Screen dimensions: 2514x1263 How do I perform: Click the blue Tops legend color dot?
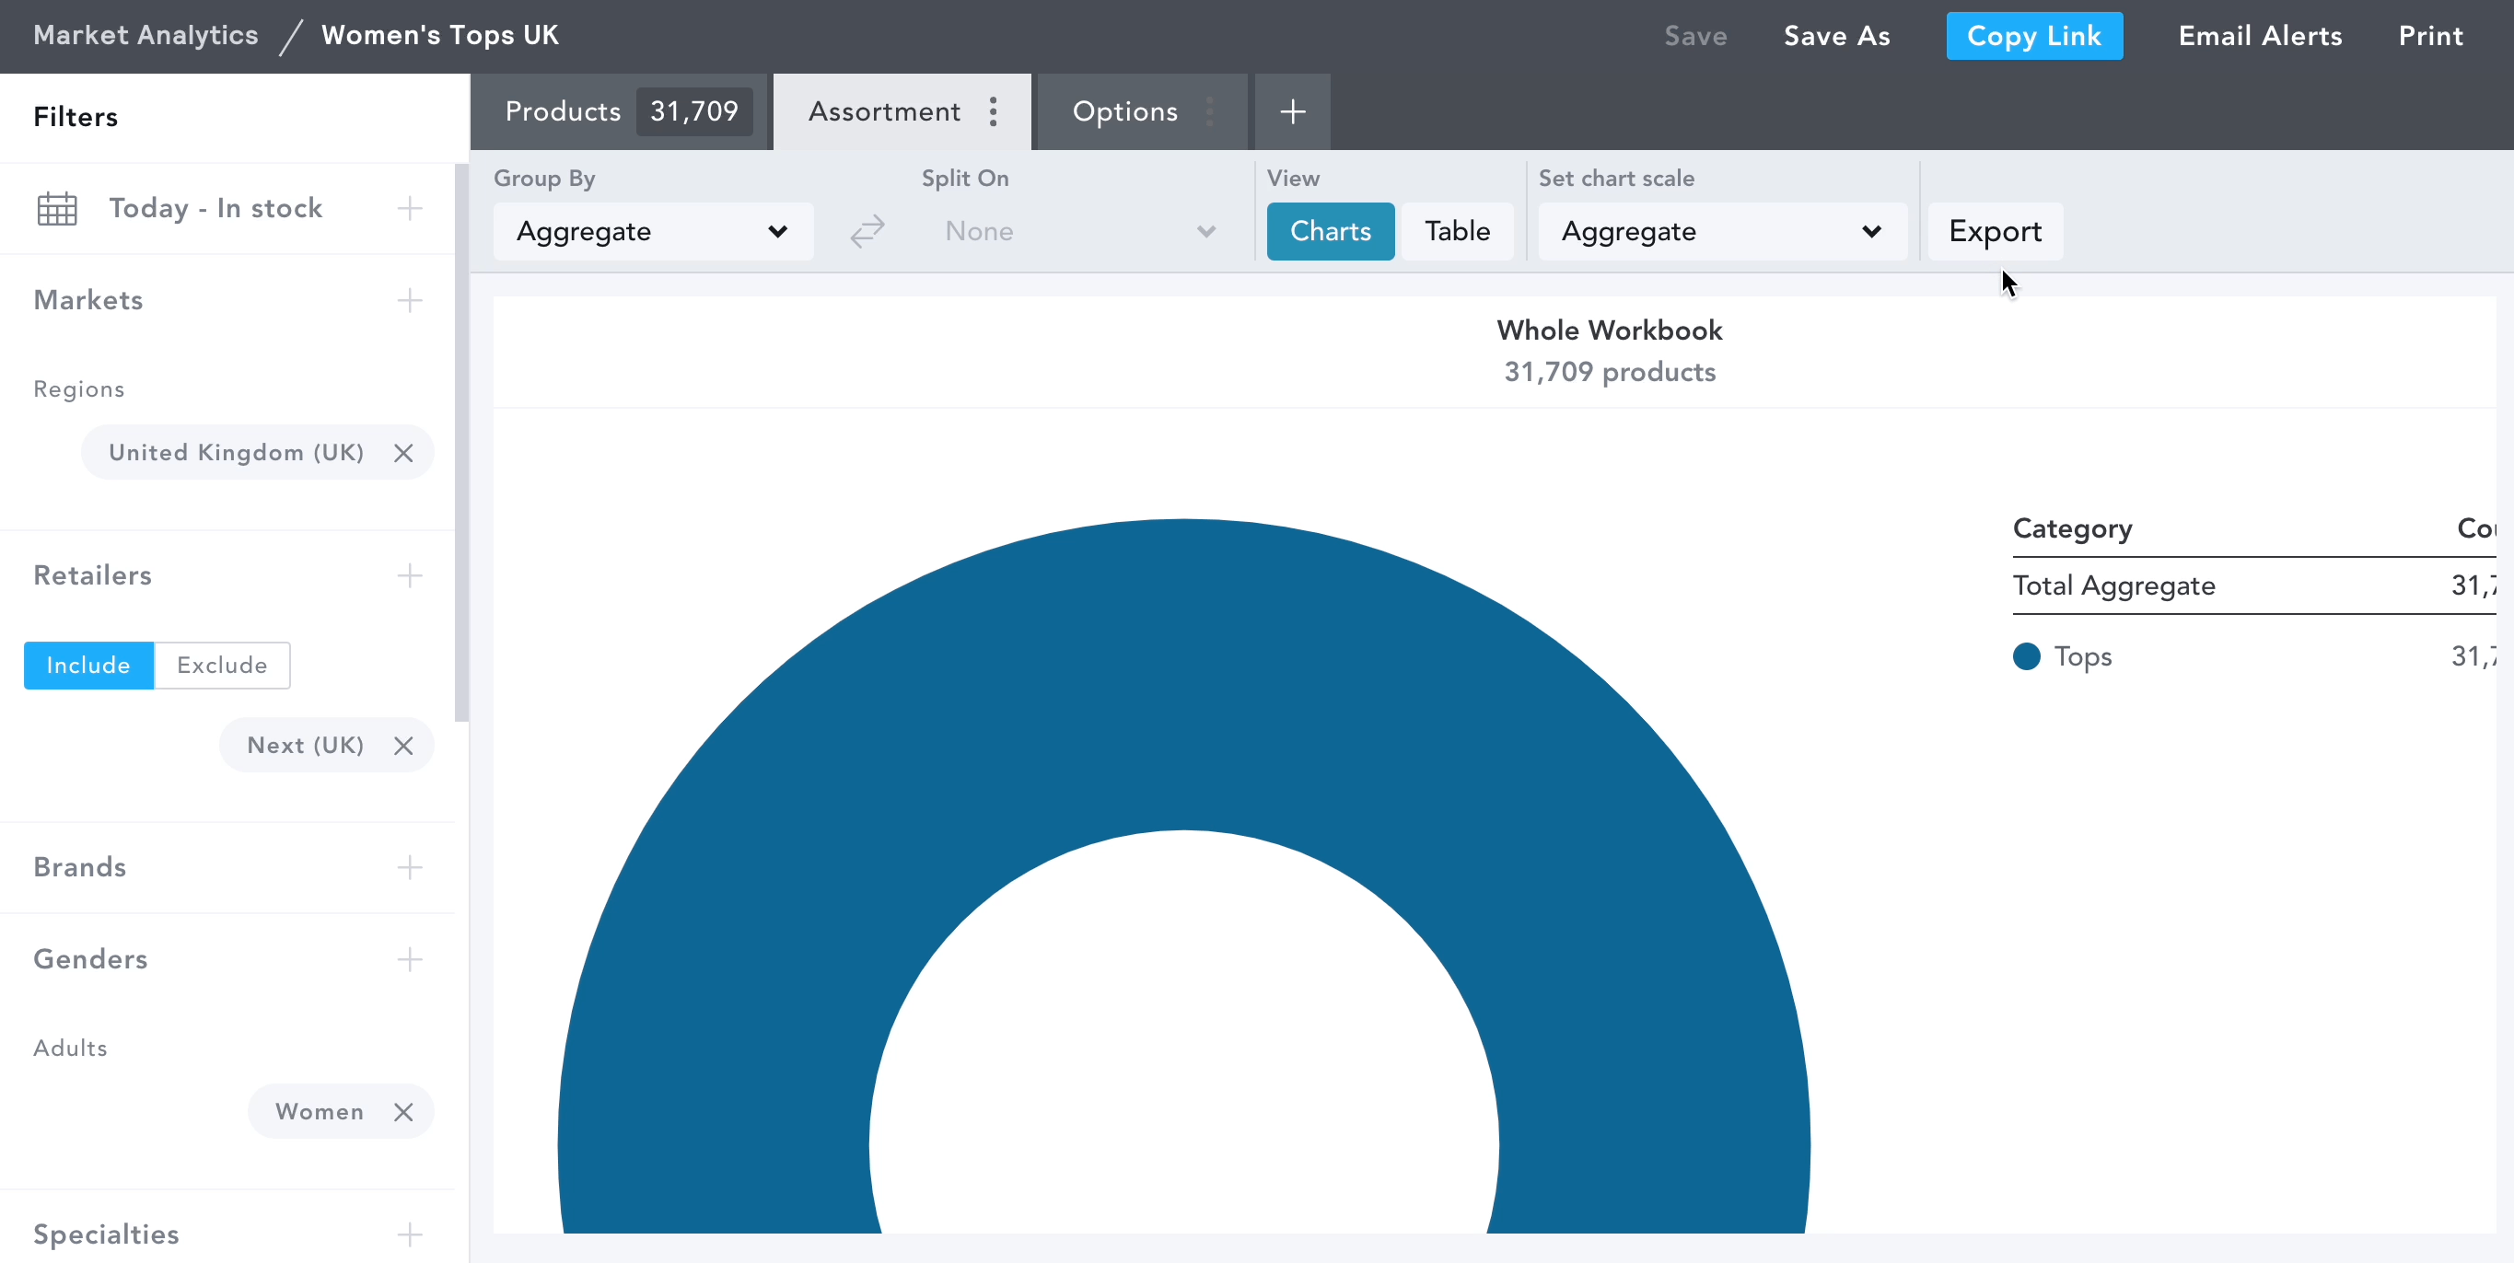pyautogui.click(x=2026, y=656)
